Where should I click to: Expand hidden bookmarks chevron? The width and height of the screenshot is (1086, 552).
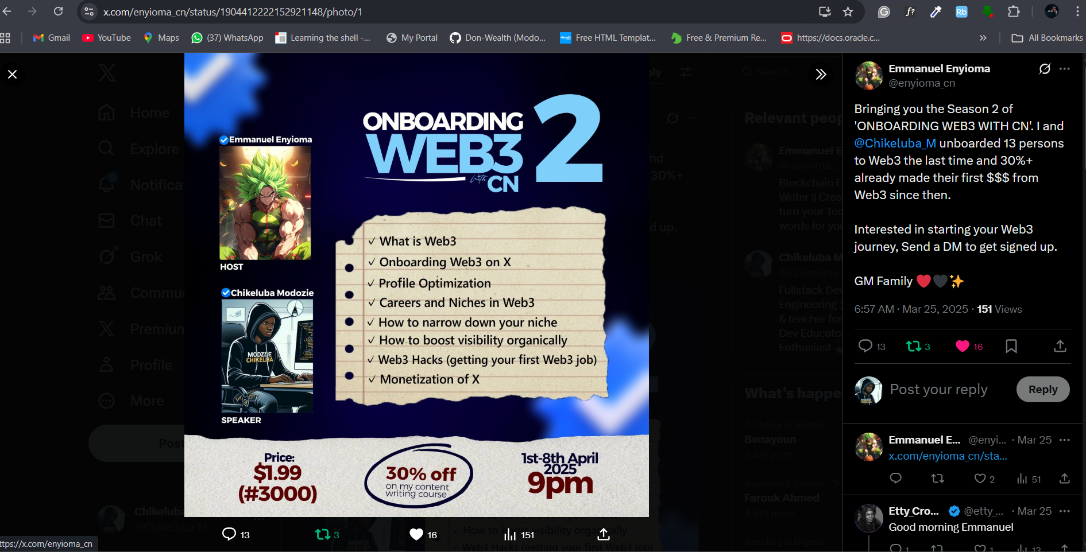point(983,38)
